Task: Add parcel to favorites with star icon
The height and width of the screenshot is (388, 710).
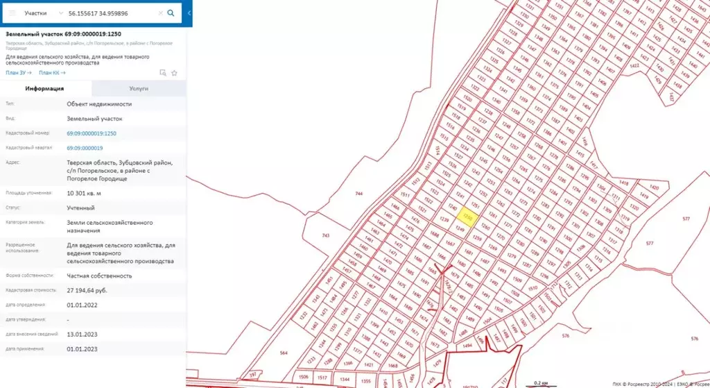Action: pos(175,72)
